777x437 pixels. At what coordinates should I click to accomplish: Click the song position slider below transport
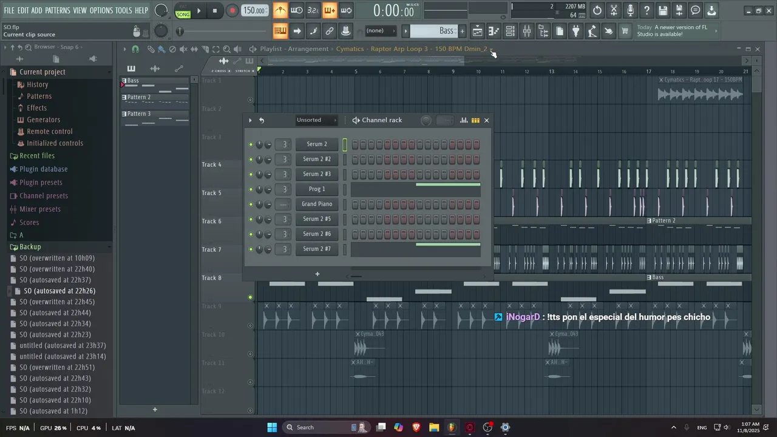click(223, 31)
